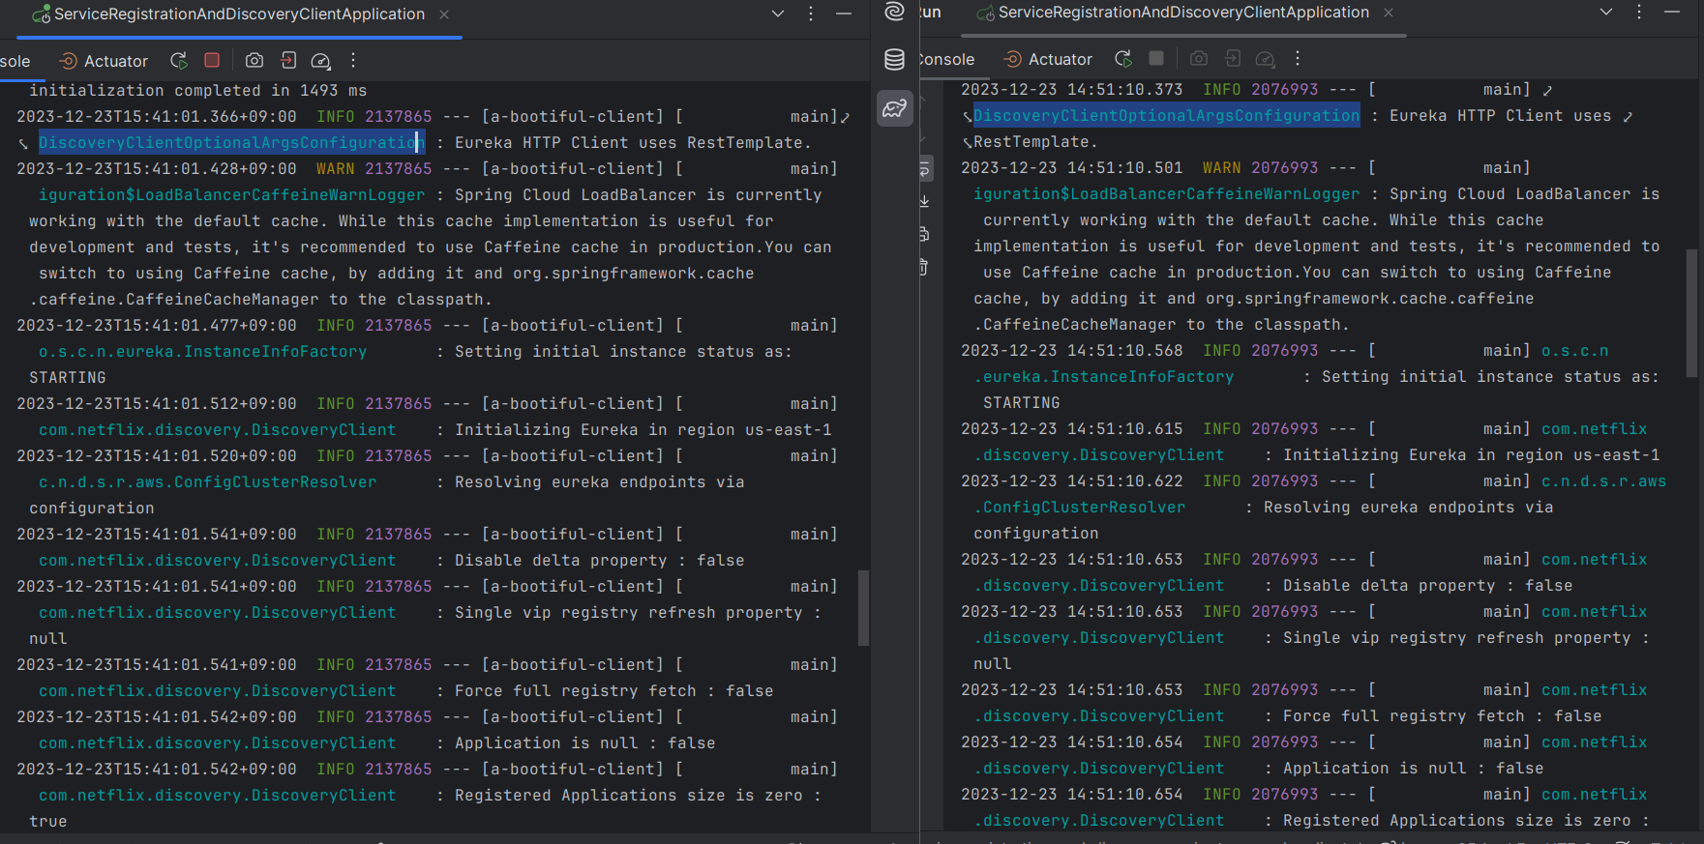This screenshot has width=1704, height=844.
Task: Click .eureka.InstanceInfoFactory in right console
Action: click(x=1103, y=377)
